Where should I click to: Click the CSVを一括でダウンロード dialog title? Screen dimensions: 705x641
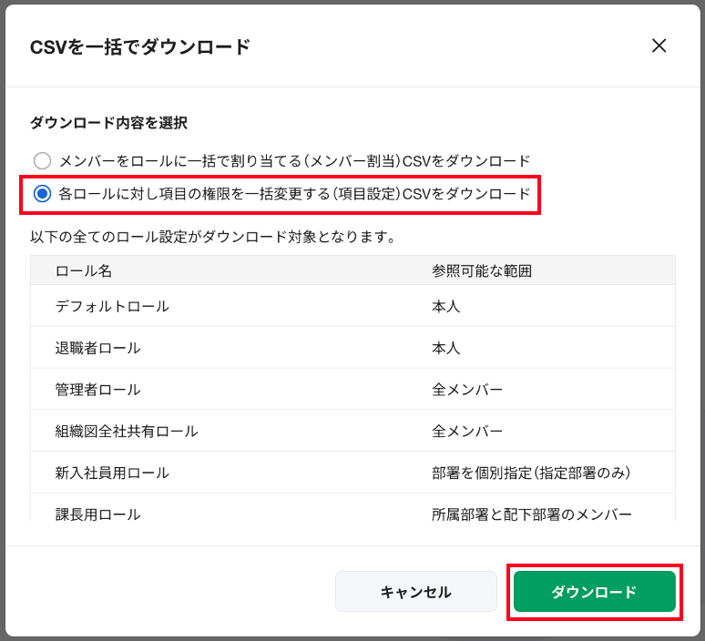tap(140, 47)
